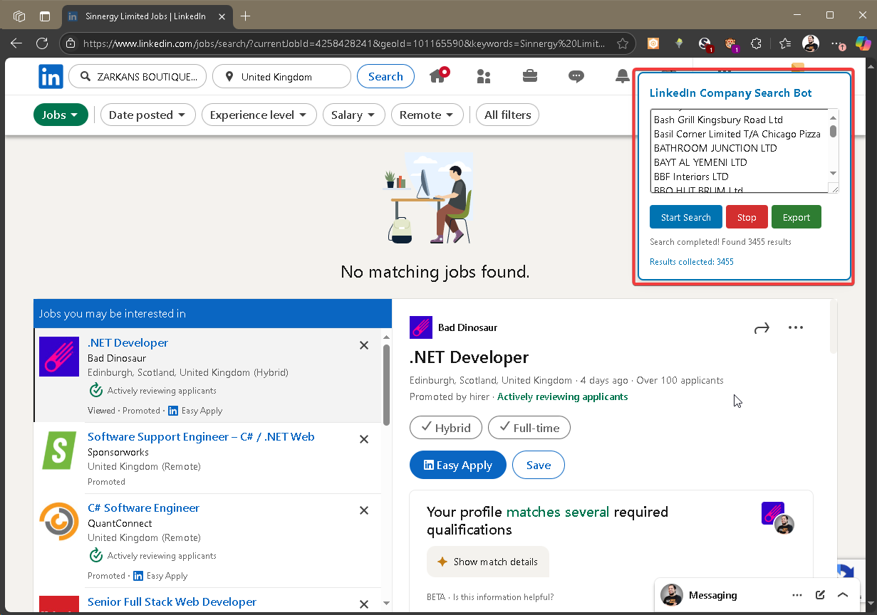Open the Bad Dinosaur logo in job list
Screen dimensions: 877x615
point(59,357)
